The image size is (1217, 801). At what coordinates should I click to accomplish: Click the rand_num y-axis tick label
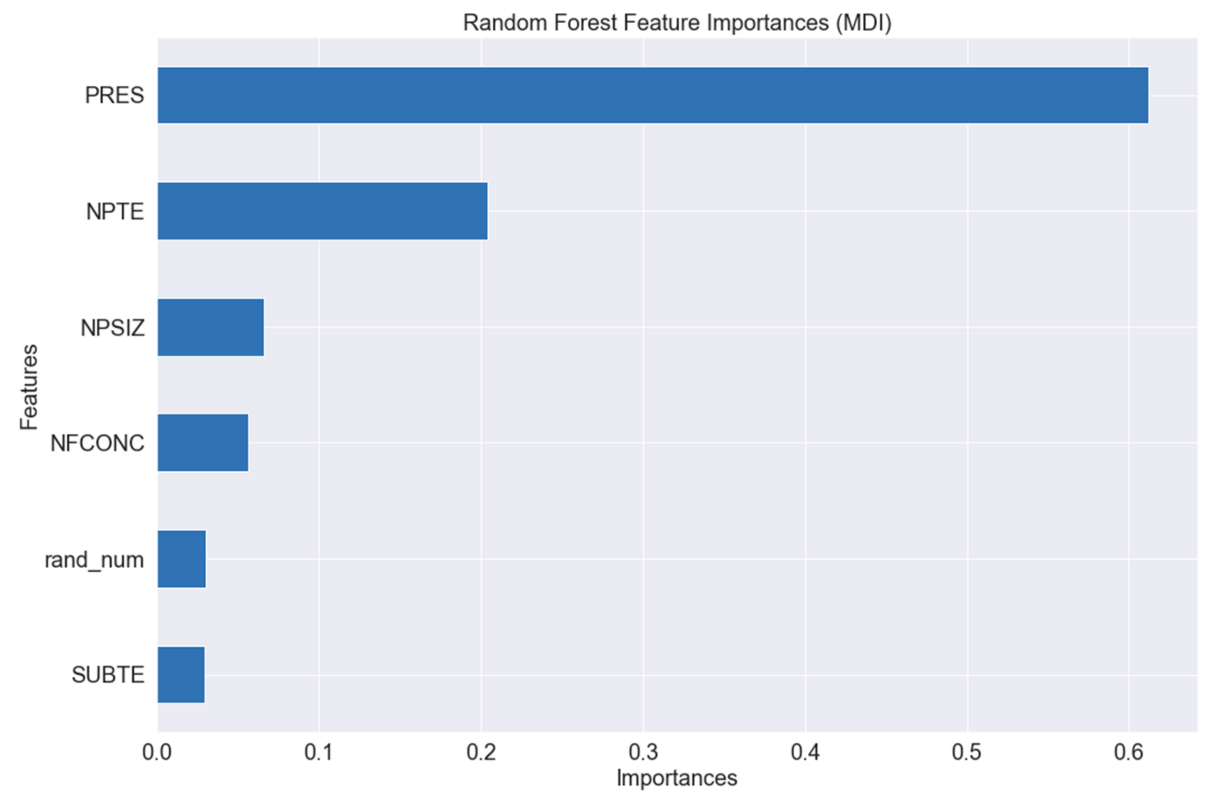tap(94, 560)
